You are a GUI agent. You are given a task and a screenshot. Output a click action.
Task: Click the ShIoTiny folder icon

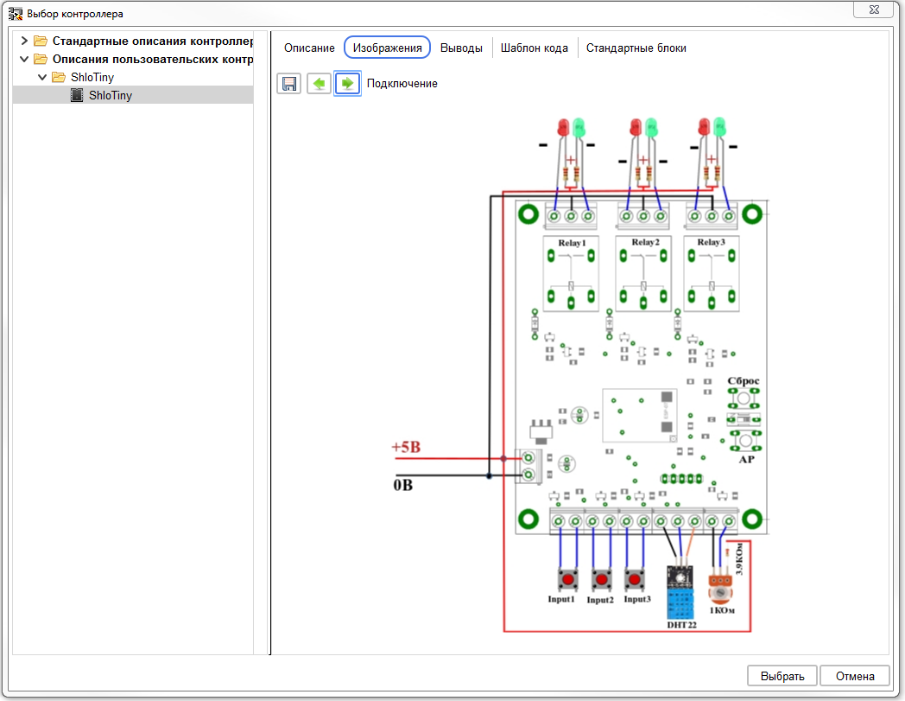(59, 77)
